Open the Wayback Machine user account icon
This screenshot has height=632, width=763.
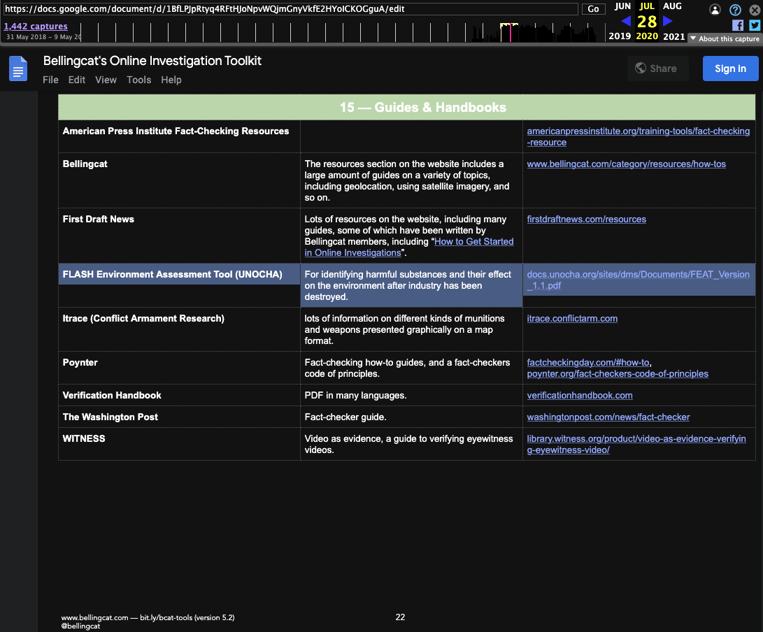point(715,10)
